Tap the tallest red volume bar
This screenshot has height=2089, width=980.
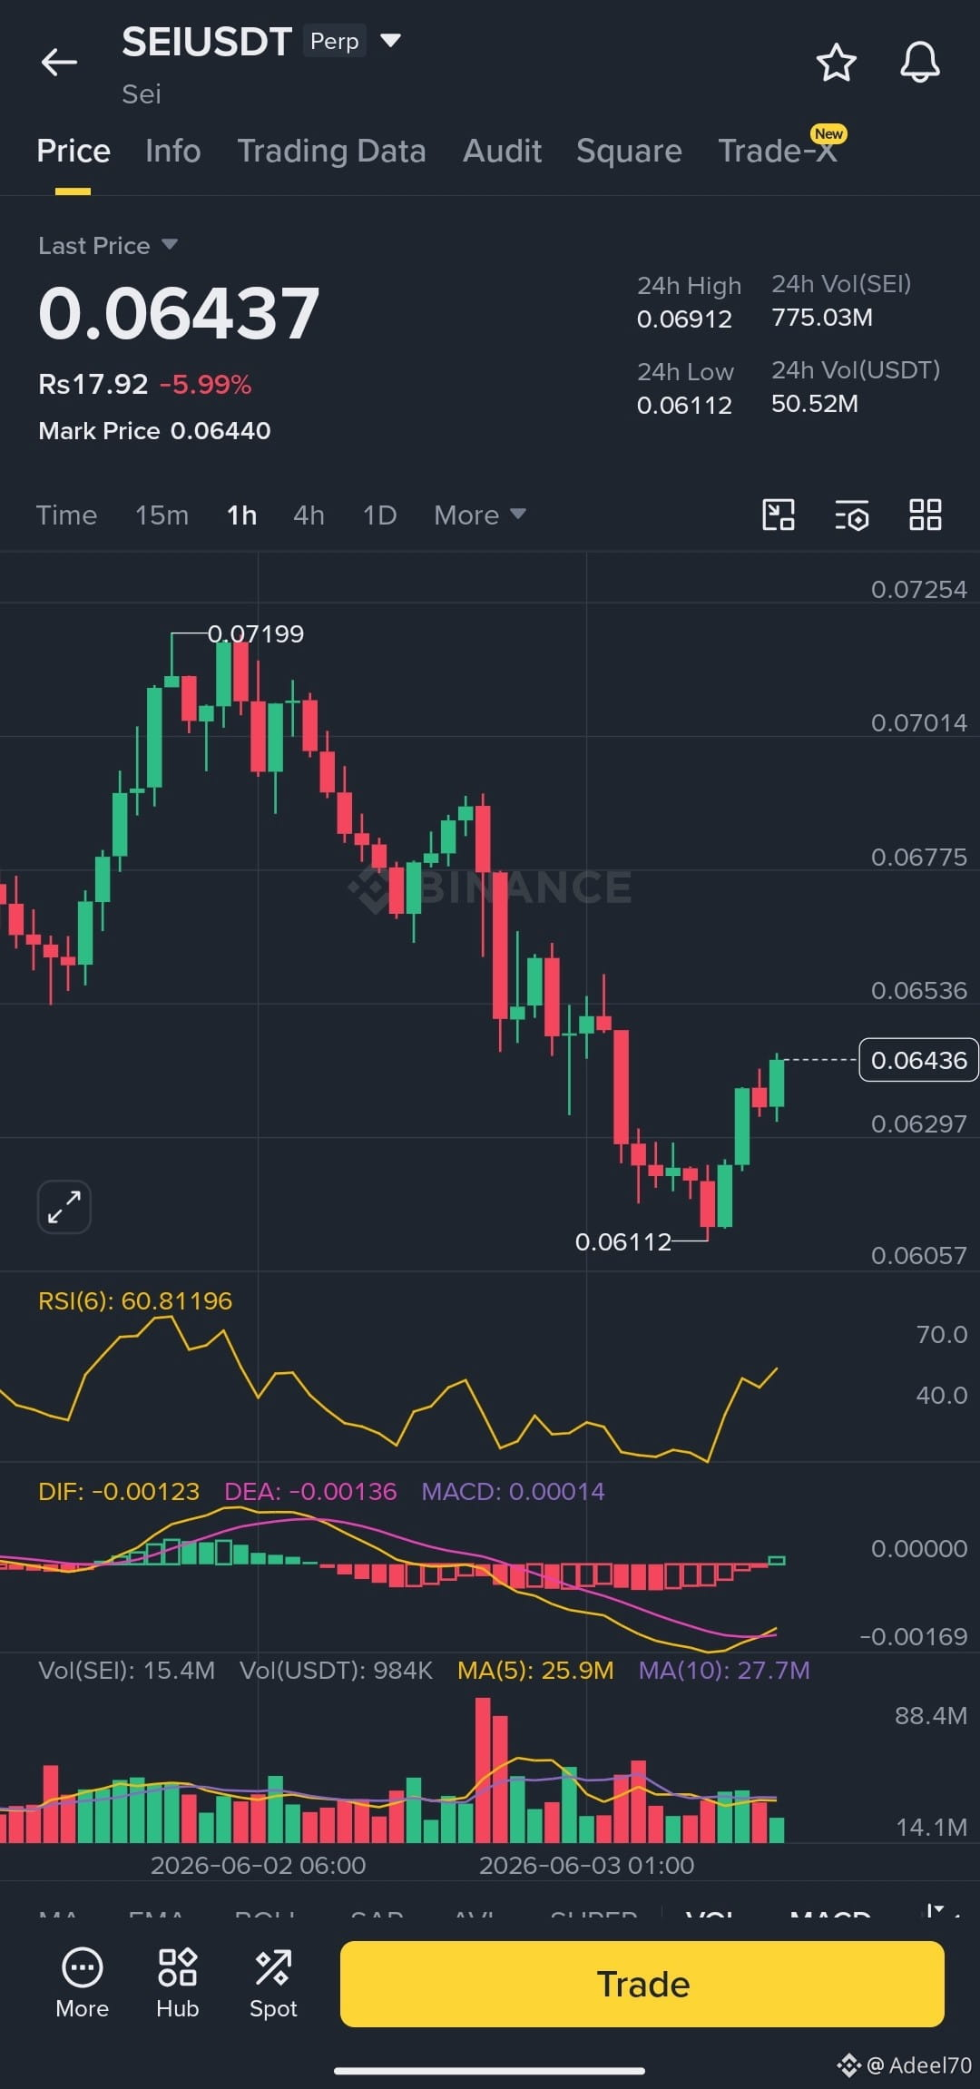point(483,1770)
